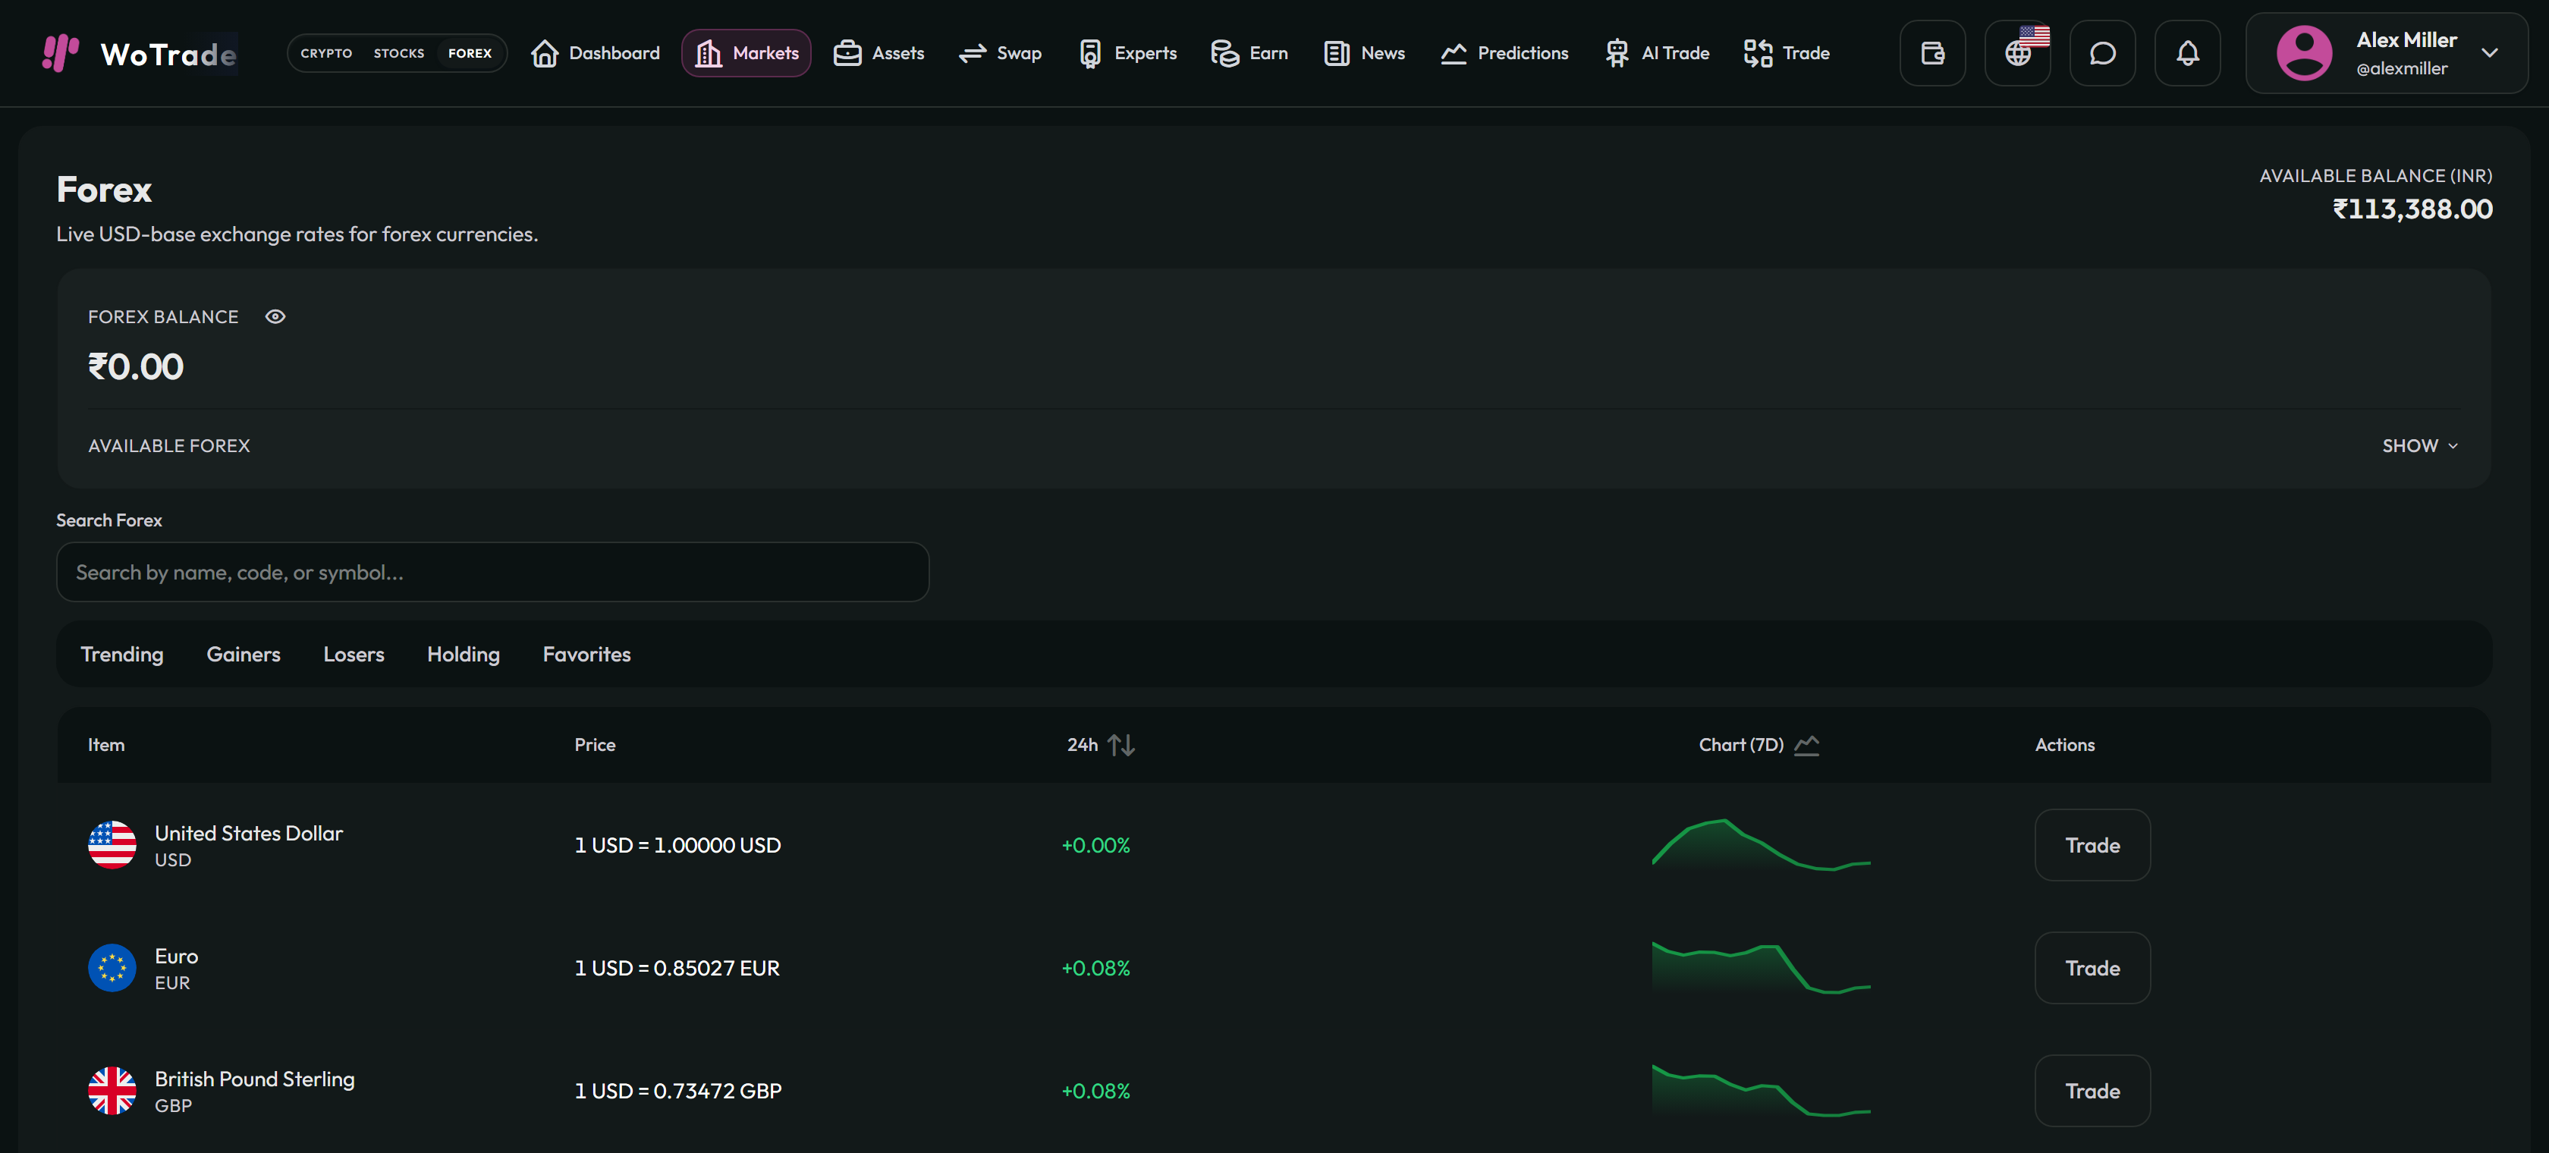This screenshot has height=1153, width=2549.
Task: Click the Euro name in table
Action: point(176,956)
